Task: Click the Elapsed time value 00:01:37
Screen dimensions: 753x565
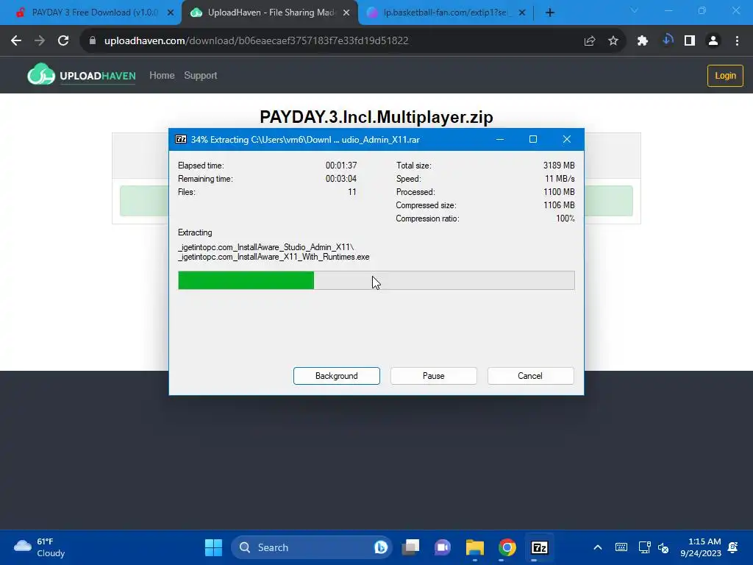Action: point(341,166)
